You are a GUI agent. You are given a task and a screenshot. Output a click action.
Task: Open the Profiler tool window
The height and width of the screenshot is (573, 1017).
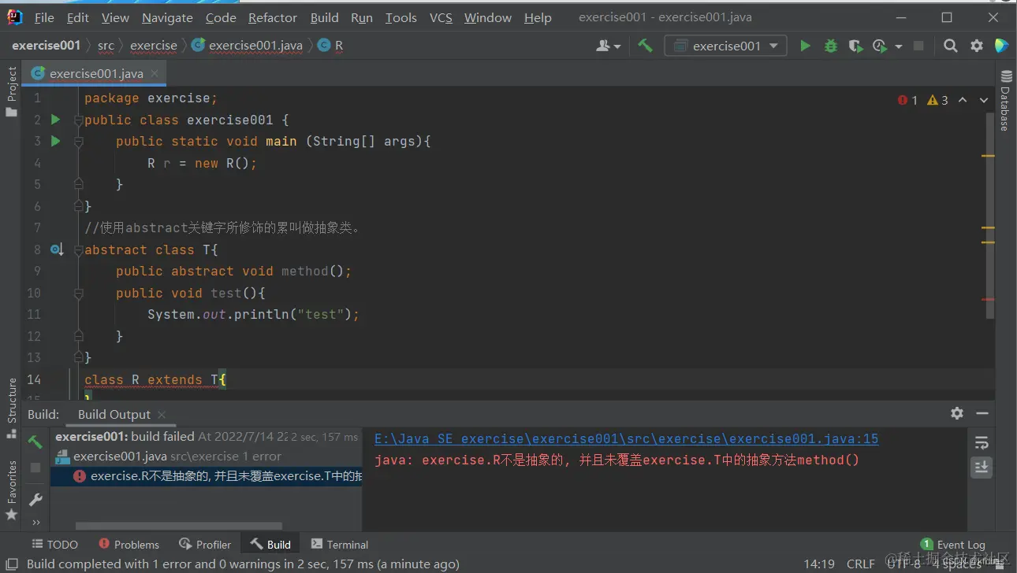click(x=205, y=544)
